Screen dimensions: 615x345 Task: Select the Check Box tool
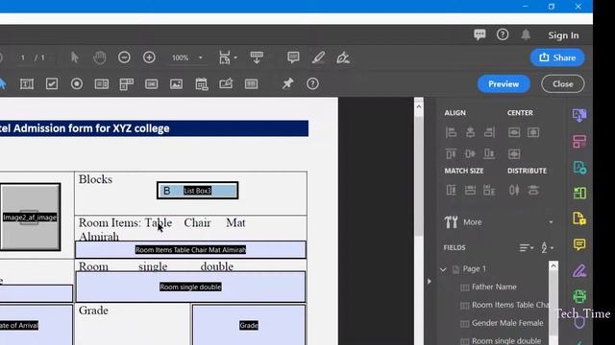click(52, 83)
